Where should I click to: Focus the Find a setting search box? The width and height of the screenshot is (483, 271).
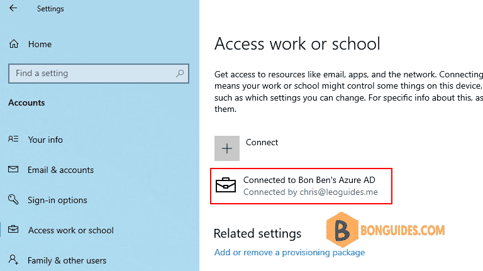click(x=99, y=74)
